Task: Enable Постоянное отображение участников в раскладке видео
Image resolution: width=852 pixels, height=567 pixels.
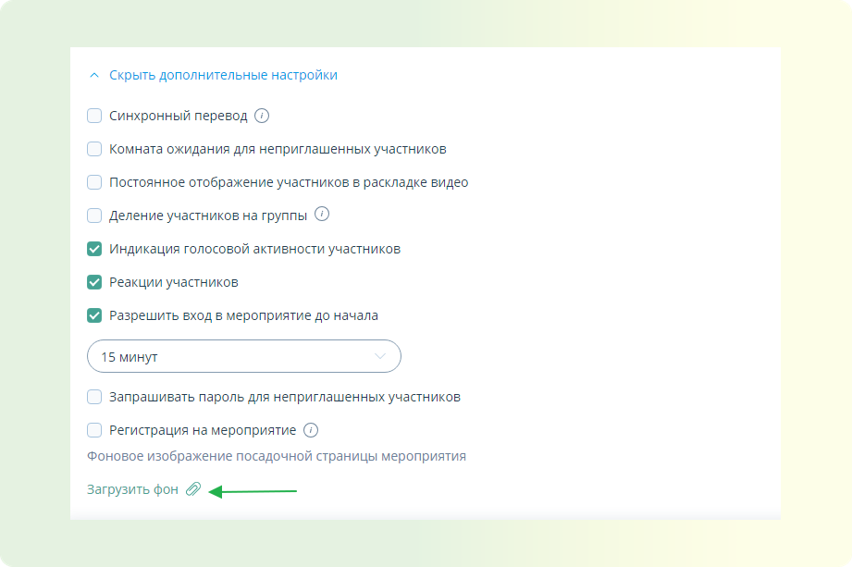Action: coord(94,182)
